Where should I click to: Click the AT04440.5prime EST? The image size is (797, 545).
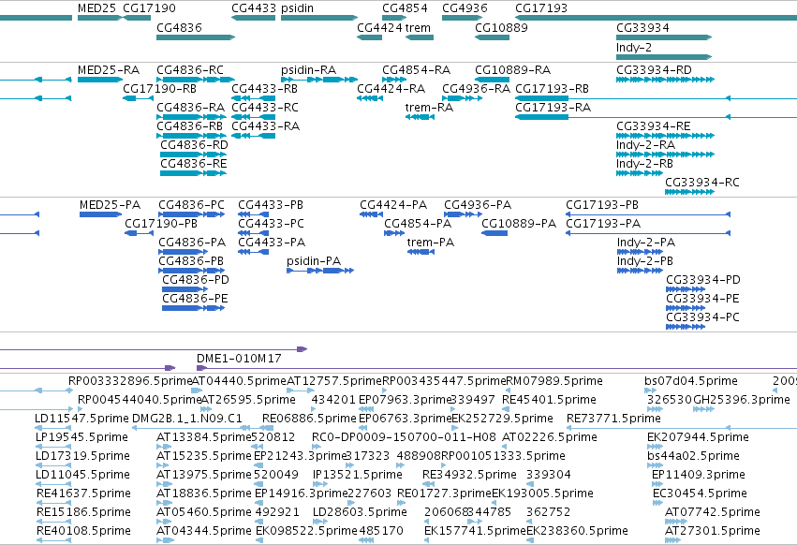pyautogui.click(x=239, y=381)
